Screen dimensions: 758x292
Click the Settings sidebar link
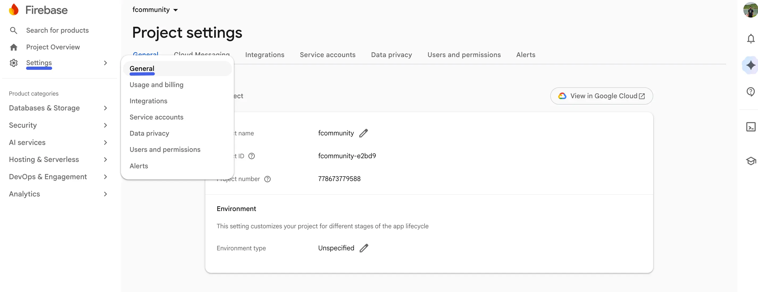tap(39, 63)
